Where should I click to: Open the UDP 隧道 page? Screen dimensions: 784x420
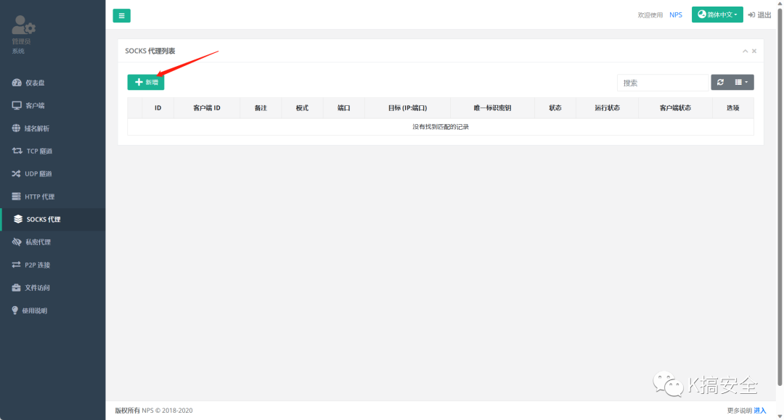click(52, 174)
